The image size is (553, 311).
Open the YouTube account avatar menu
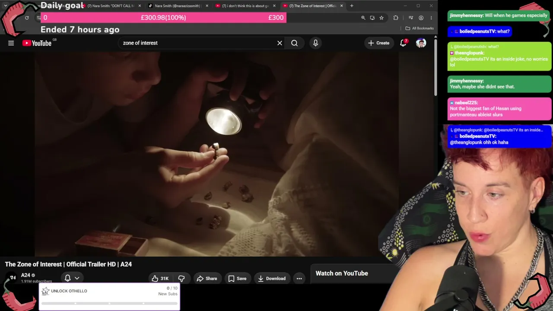pos(421,43)
